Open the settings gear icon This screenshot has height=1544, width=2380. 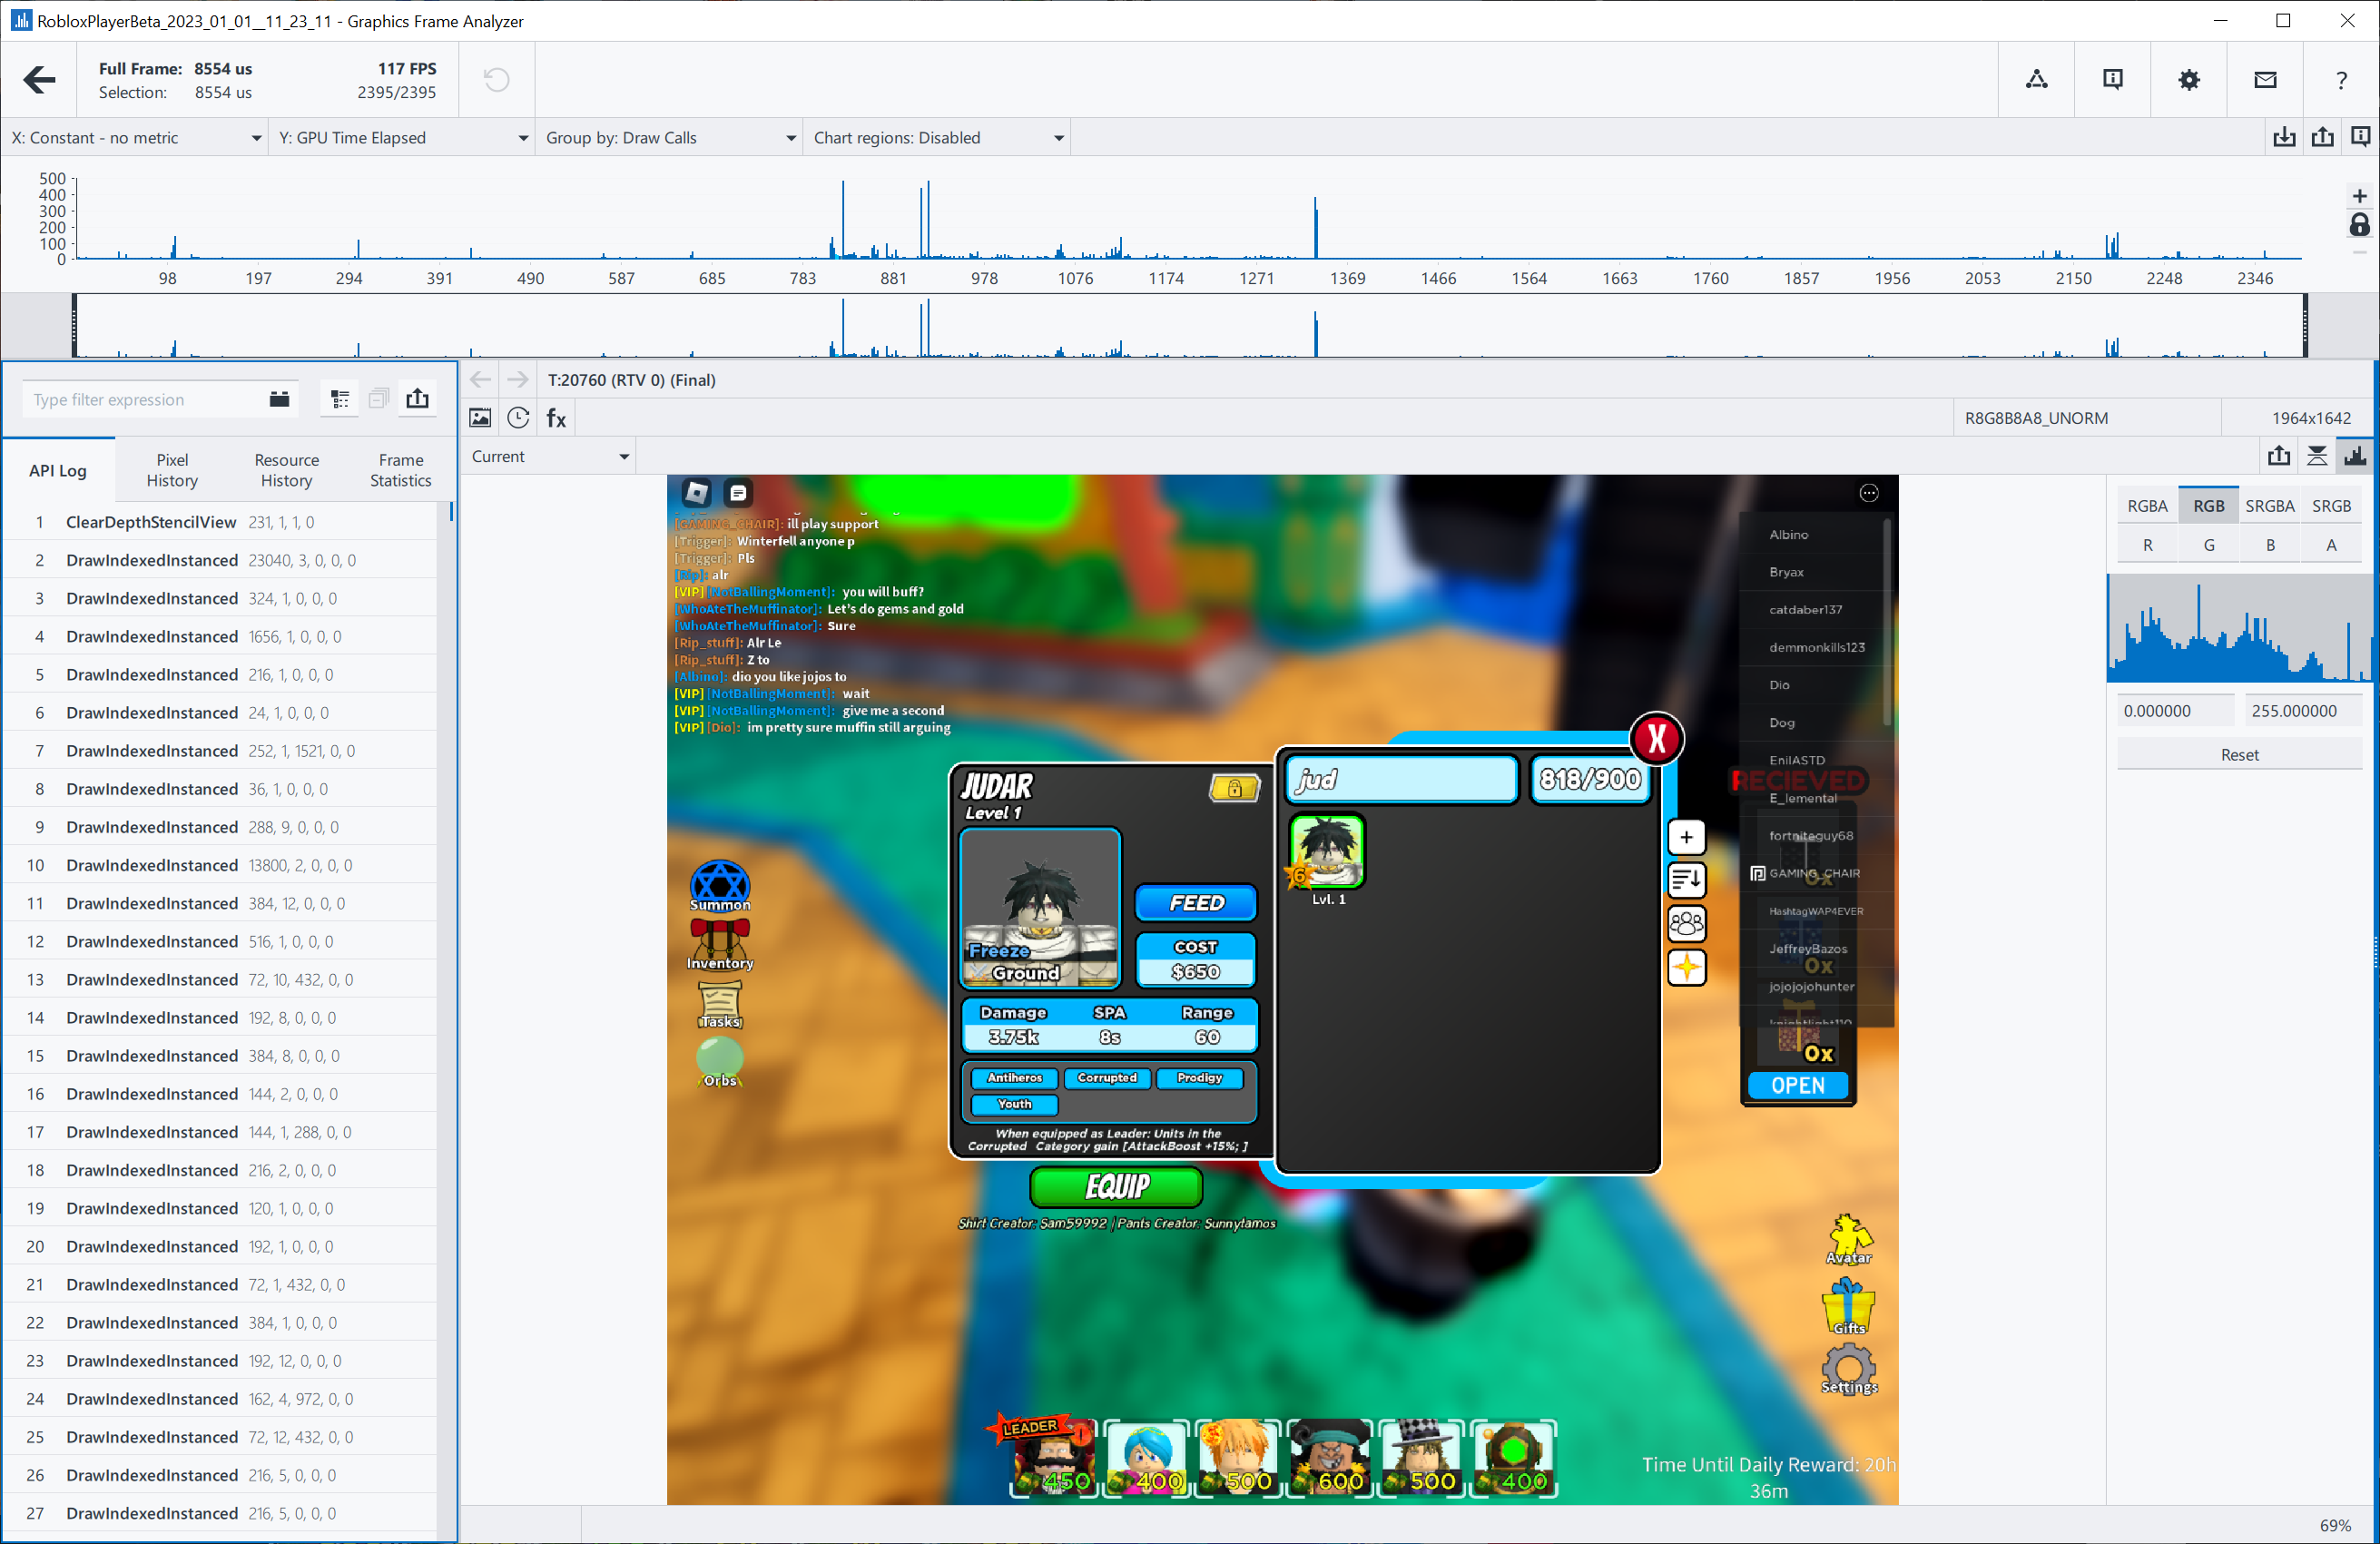click(x=2188, y=80)
